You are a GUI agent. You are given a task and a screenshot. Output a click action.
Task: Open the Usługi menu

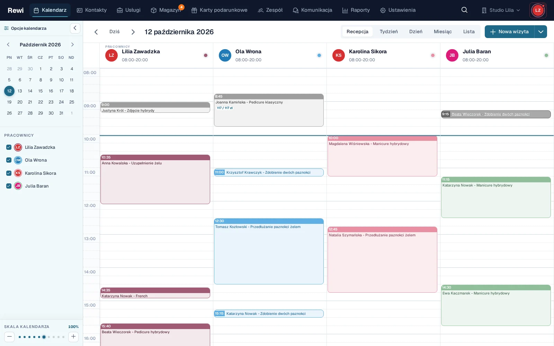129,10
